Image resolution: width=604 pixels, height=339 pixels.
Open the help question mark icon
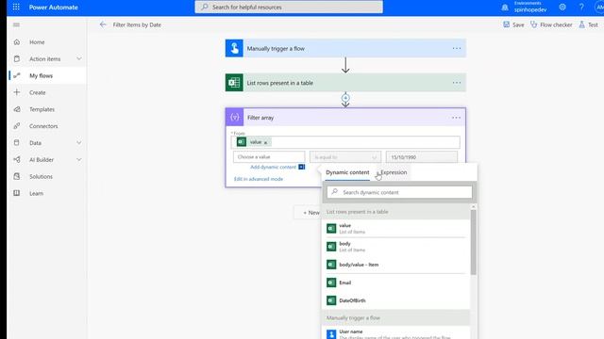[x=581, y=7]
